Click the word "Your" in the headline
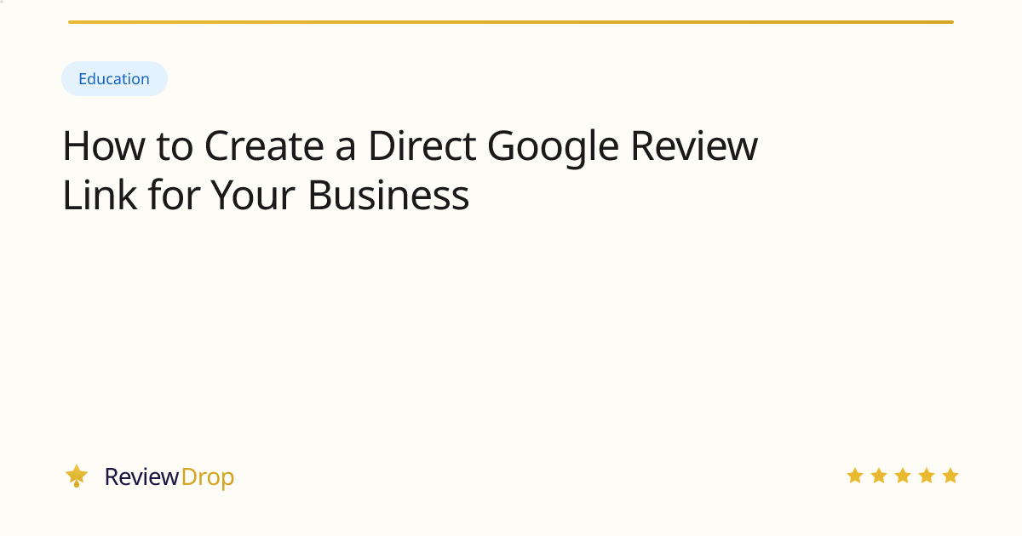 click(x=253, y=196)
